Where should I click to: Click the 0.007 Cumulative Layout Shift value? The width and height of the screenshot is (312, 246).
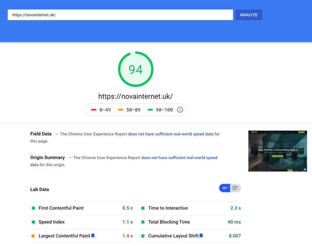point(235,236)
